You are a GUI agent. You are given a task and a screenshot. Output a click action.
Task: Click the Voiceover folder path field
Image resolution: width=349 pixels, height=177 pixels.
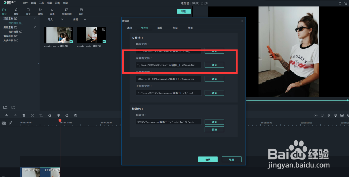click(169, 79)
